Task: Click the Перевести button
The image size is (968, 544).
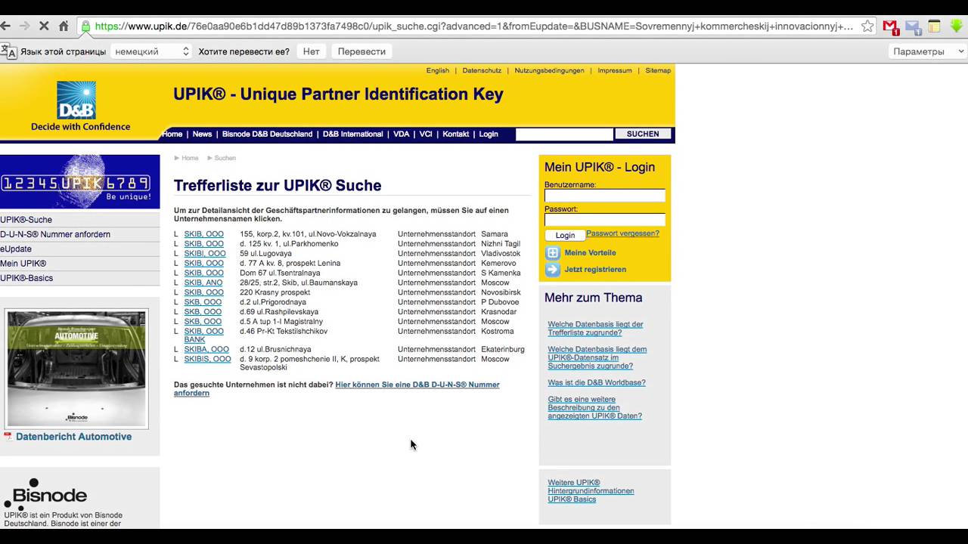Action: pyautogui.click(x=361, y=51)
